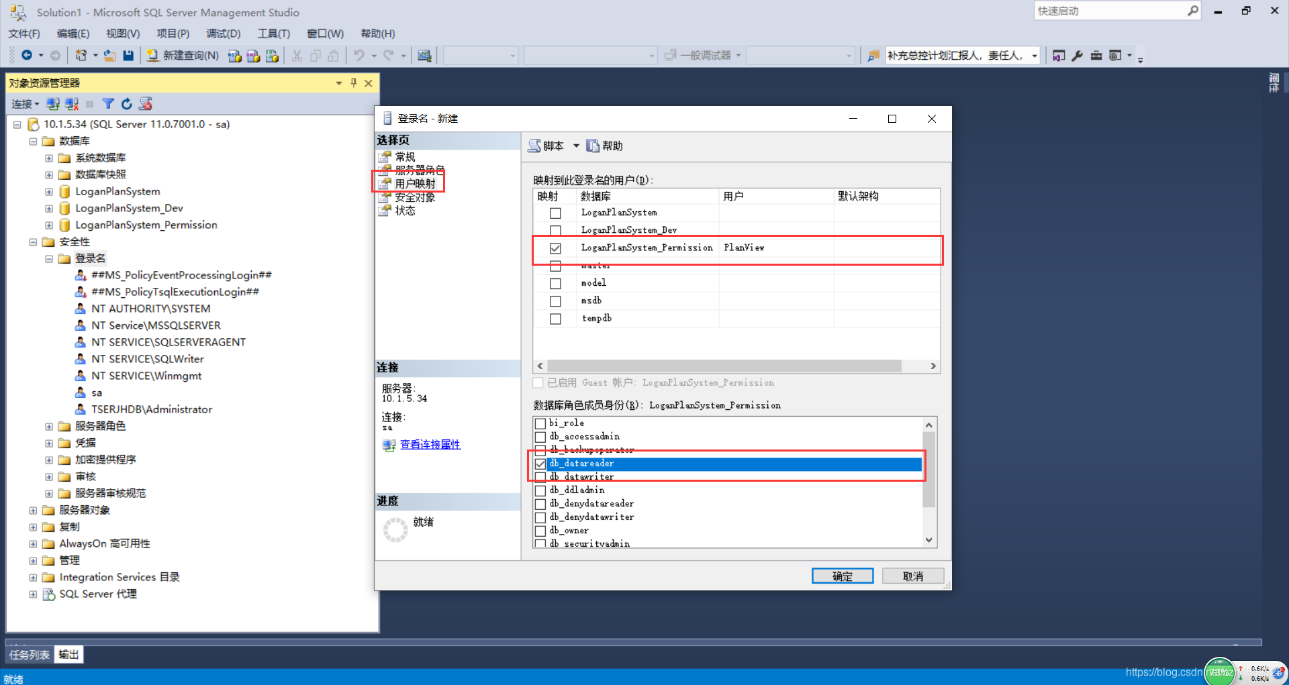This screenshot has height=685, width=1289.
Task: Click the Open File folder icon in toolbar
Action: tap(110, 56)
